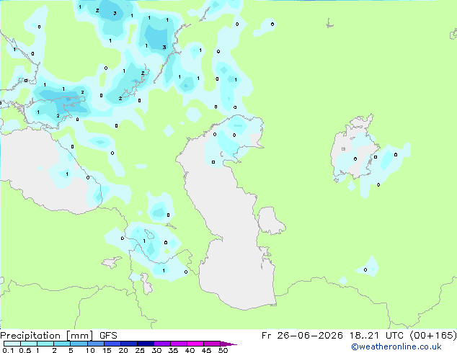Click the 10–15 mm legend swatch
Image resolution: width=457 pixels, height=353 pixels.
pyautogui.click(x=95, y=344)
